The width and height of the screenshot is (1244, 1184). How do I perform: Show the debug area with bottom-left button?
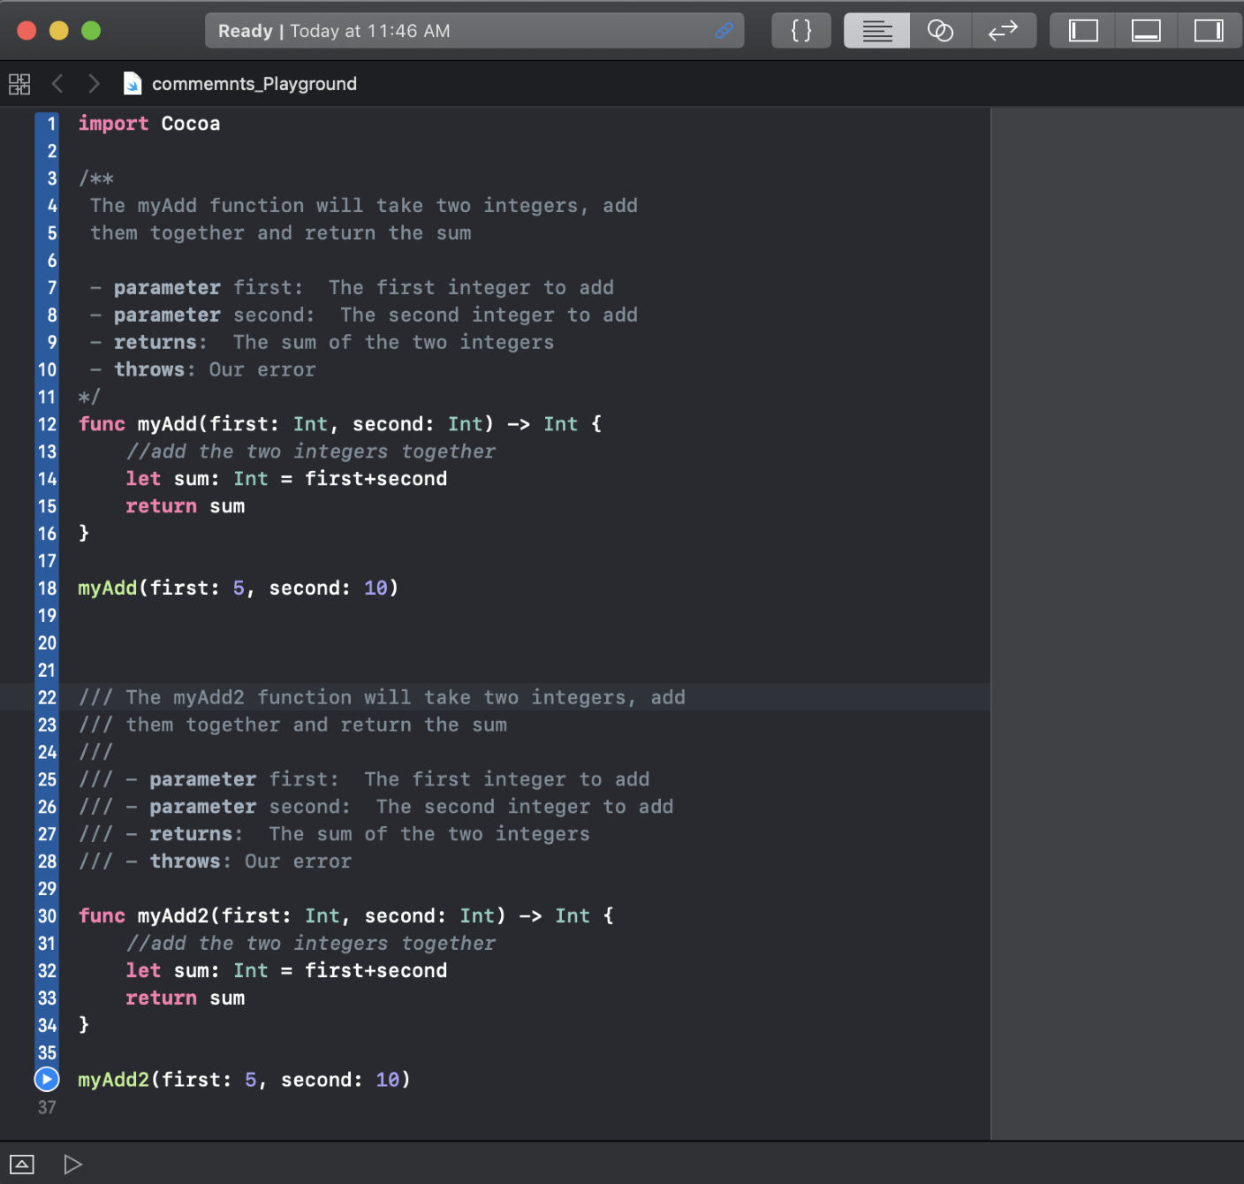pyautogui.click(x=22, y=1165)
